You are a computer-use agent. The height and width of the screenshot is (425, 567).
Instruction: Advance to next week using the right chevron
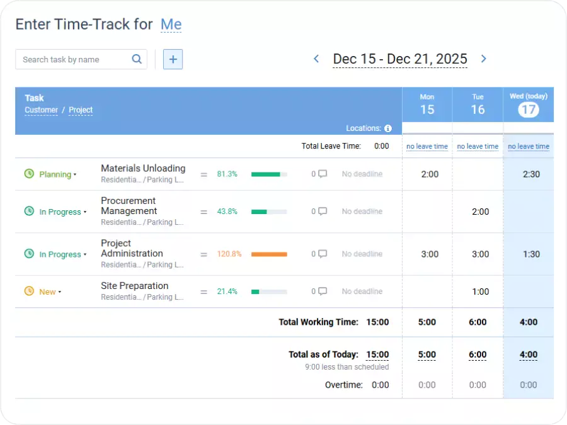484,59
